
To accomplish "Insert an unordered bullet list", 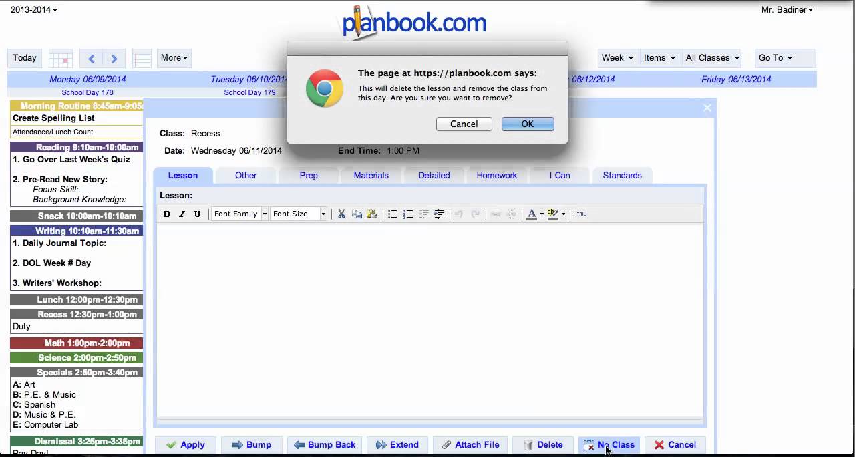I will coord(393,214).
